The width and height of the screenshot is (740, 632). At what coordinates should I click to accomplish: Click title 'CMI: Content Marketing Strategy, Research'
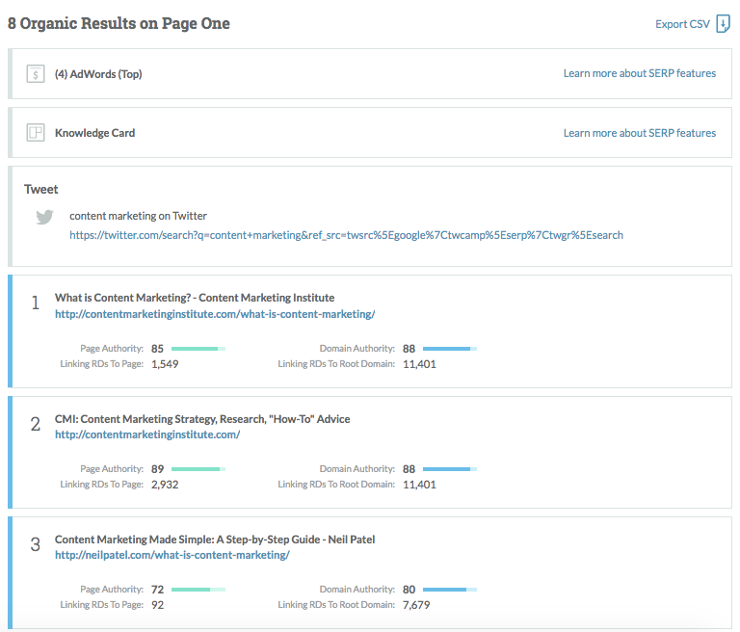point(202,419)
